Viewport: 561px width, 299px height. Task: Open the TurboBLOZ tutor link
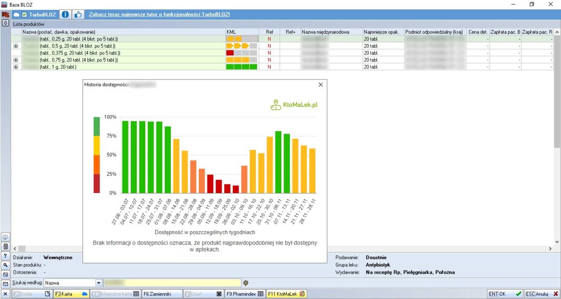pos(159,14)
